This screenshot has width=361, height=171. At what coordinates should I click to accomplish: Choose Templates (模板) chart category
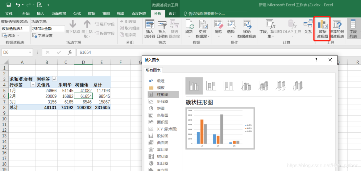(163, 87)
